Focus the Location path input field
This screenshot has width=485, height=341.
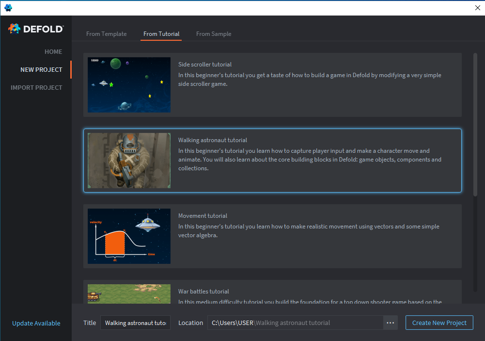point(296,323)
